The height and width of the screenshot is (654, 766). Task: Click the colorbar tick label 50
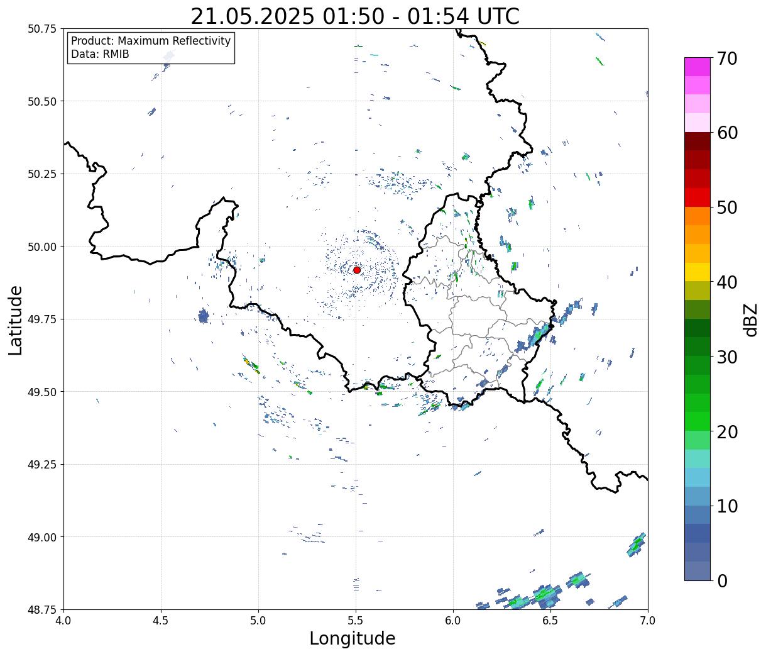pos(727,208)
